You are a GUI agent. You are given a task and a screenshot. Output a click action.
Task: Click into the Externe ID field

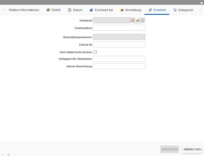119,45
